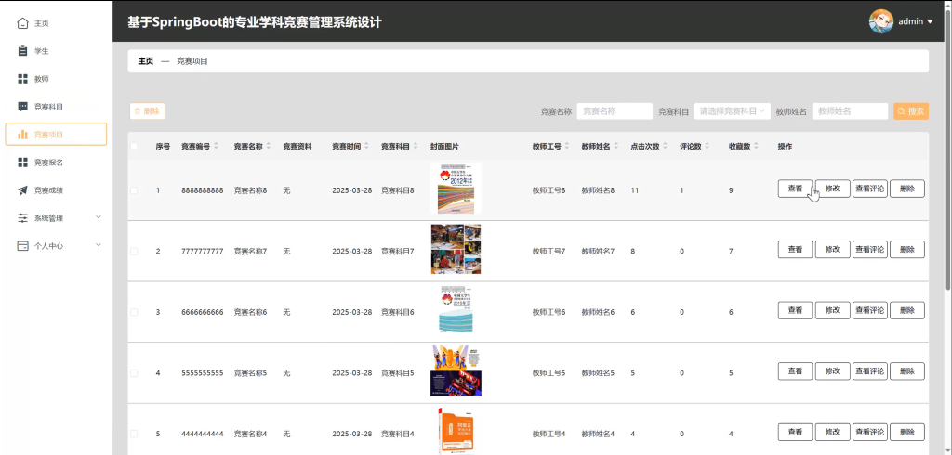Click the 7777777777 competition number cell
952x455 pixels.
coord(202,251)
